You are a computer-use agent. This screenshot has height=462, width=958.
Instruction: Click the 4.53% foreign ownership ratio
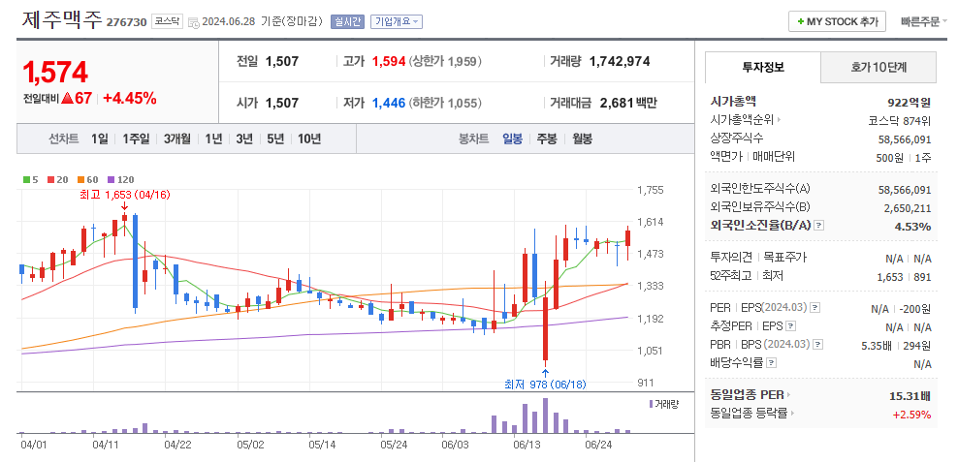912,227
